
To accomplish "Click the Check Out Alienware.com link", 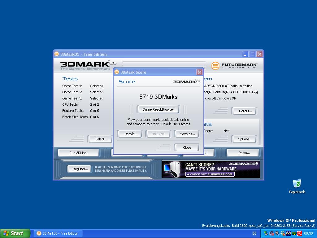I will [210, 174].
